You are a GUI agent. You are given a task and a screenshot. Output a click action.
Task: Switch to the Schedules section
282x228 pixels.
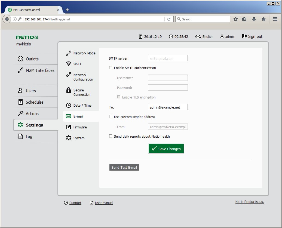click(34, 102)
